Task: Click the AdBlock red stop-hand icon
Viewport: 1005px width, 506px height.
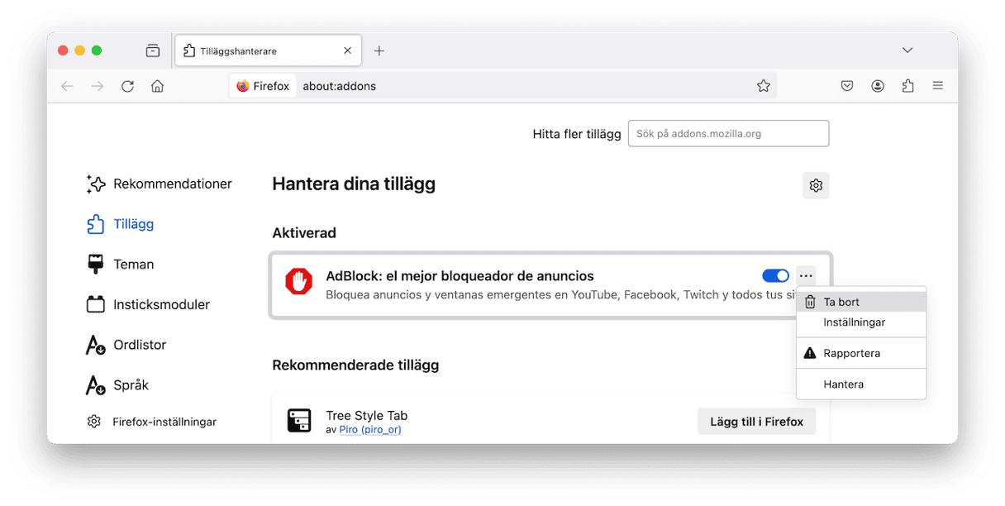Action: point(299,282)
